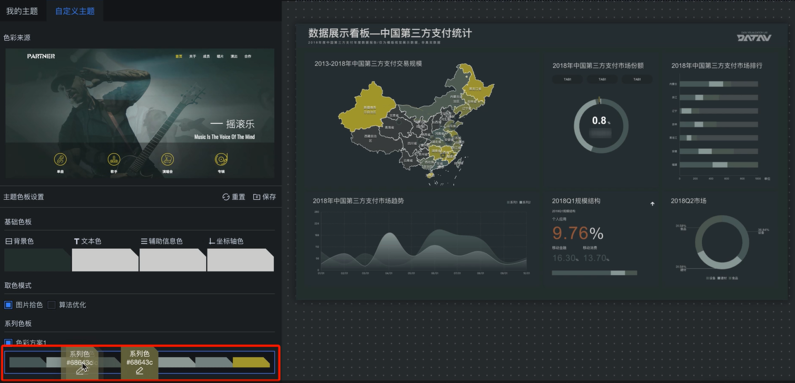
Task: Click 关于 in the source image navigation
Action: [193, 56]
